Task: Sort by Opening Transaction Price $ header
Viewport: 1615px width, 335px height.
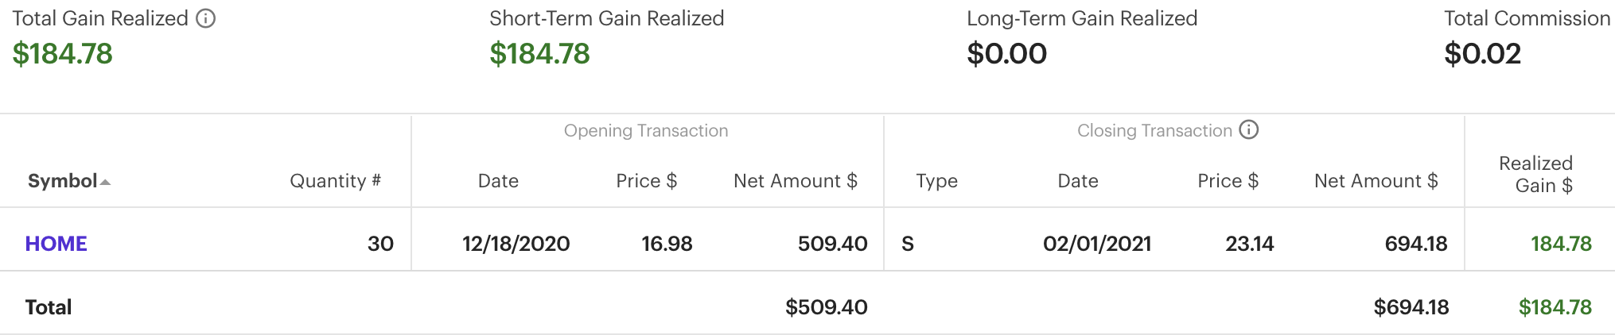Action: click(x=646, y=181)
